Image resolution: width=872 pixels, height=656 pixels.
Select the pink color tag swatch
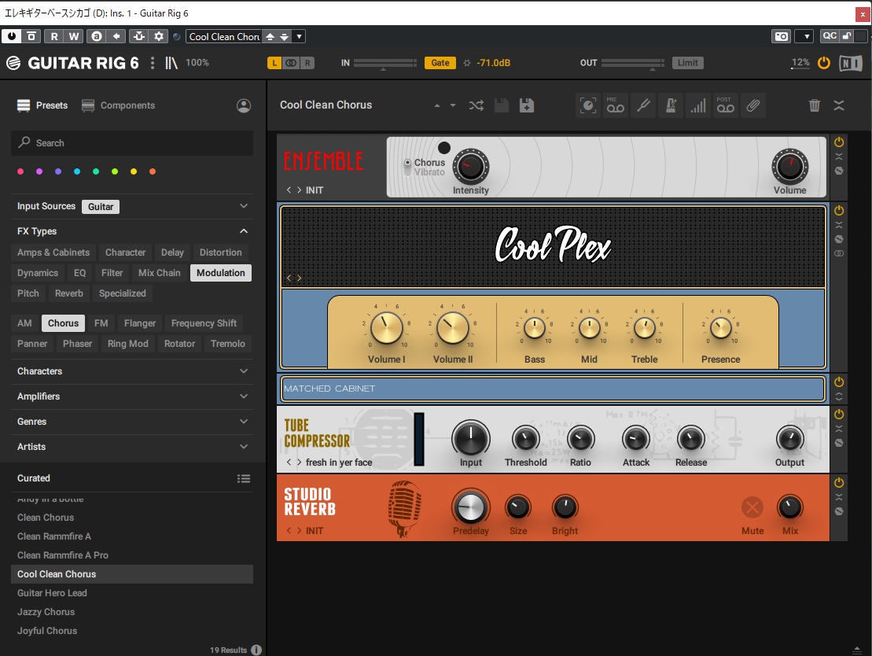coord(20,171)
